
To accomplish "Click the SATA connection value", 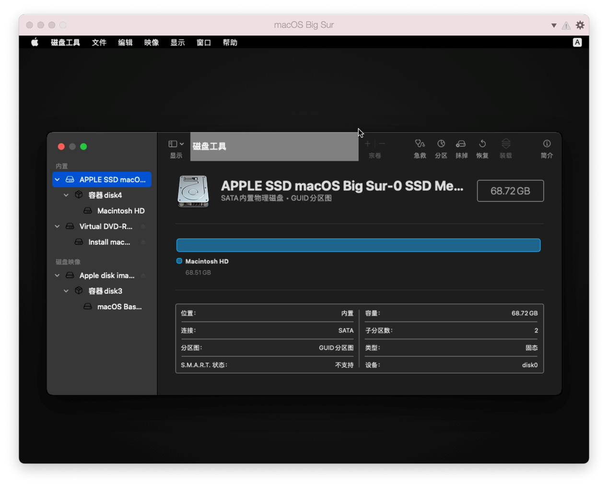I will (x=346, y=331).
